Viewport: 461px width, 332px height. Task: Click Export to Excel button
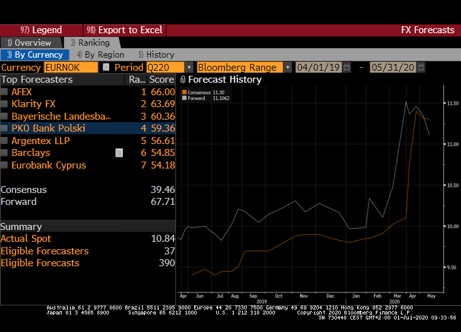[x=124, y=30]
